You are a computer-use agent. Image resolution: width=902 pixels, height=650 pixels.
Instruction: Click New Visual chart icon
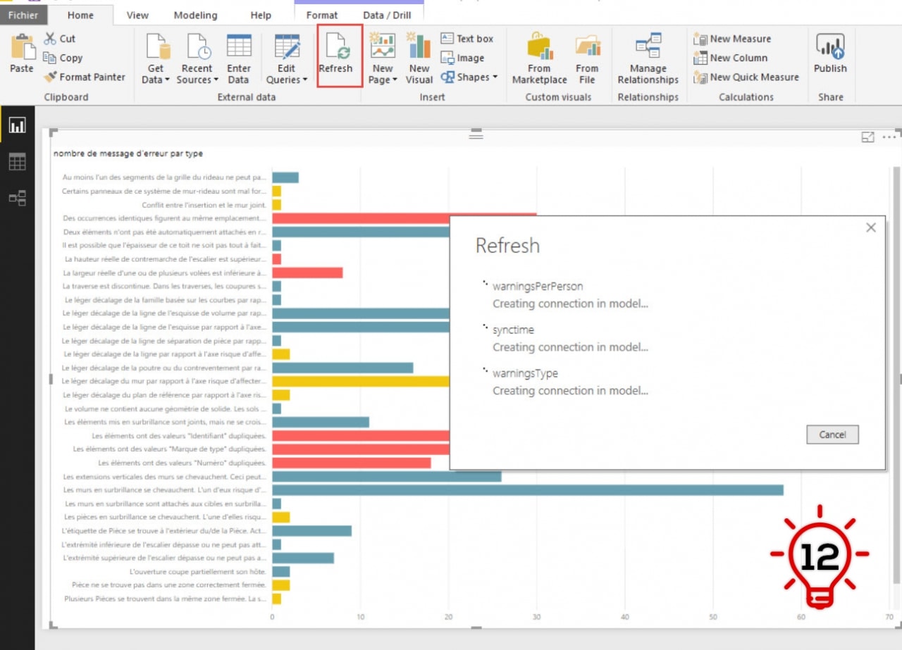419,47
